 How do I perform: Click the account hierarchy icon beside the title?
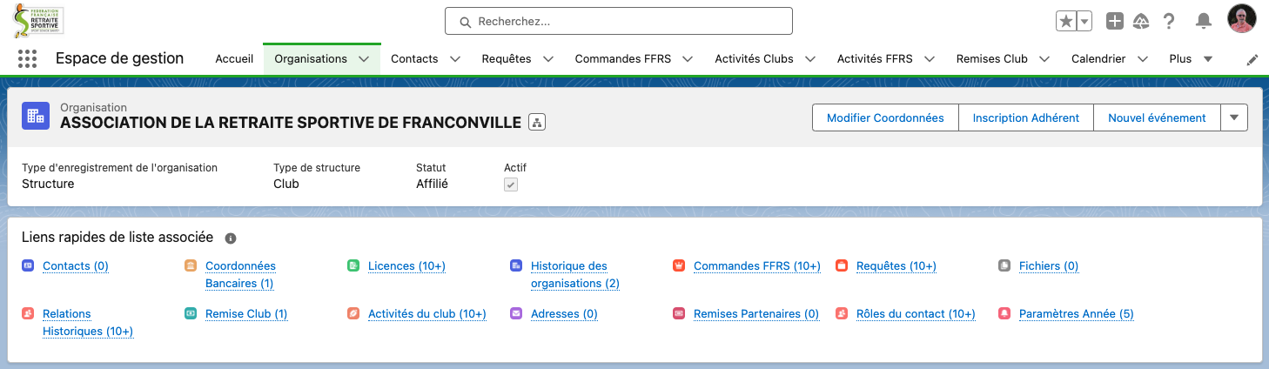[537, 123]
